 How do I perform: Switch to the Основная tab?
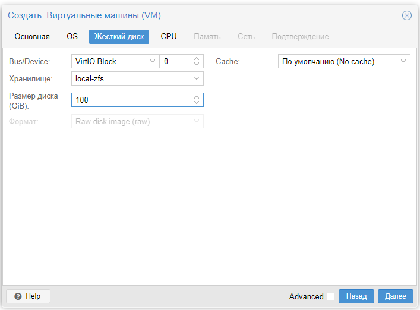click(x=32, y=37)
